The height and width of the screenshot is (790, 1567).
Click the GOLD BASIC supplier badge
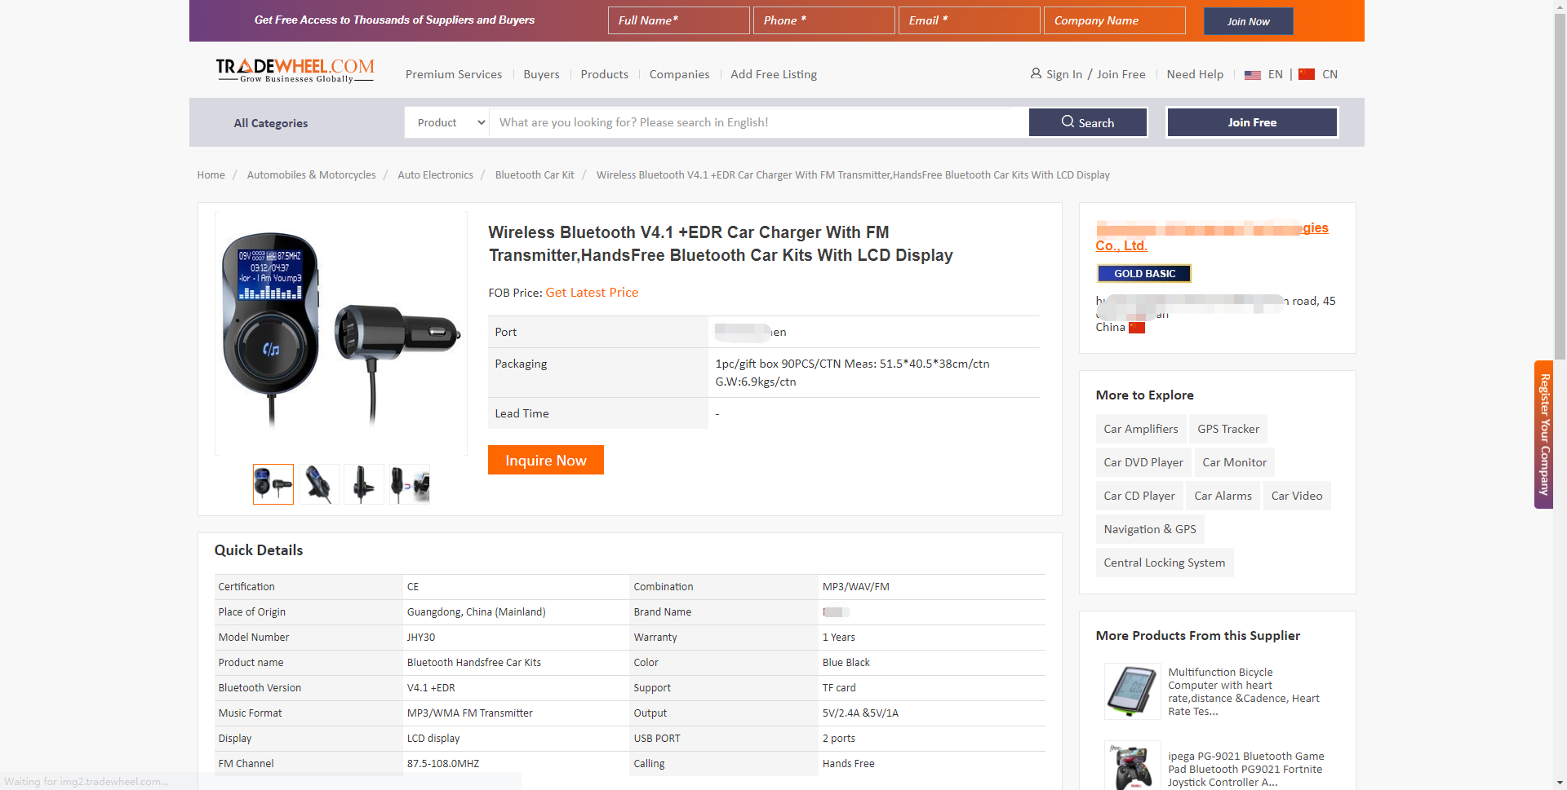[1143, 274]
